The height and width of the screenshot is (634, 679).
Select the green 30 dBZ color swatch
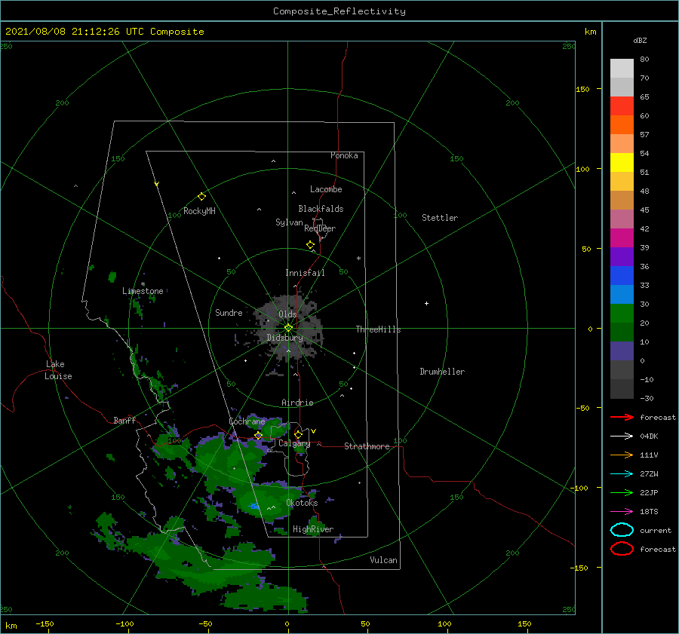(622, 314)
